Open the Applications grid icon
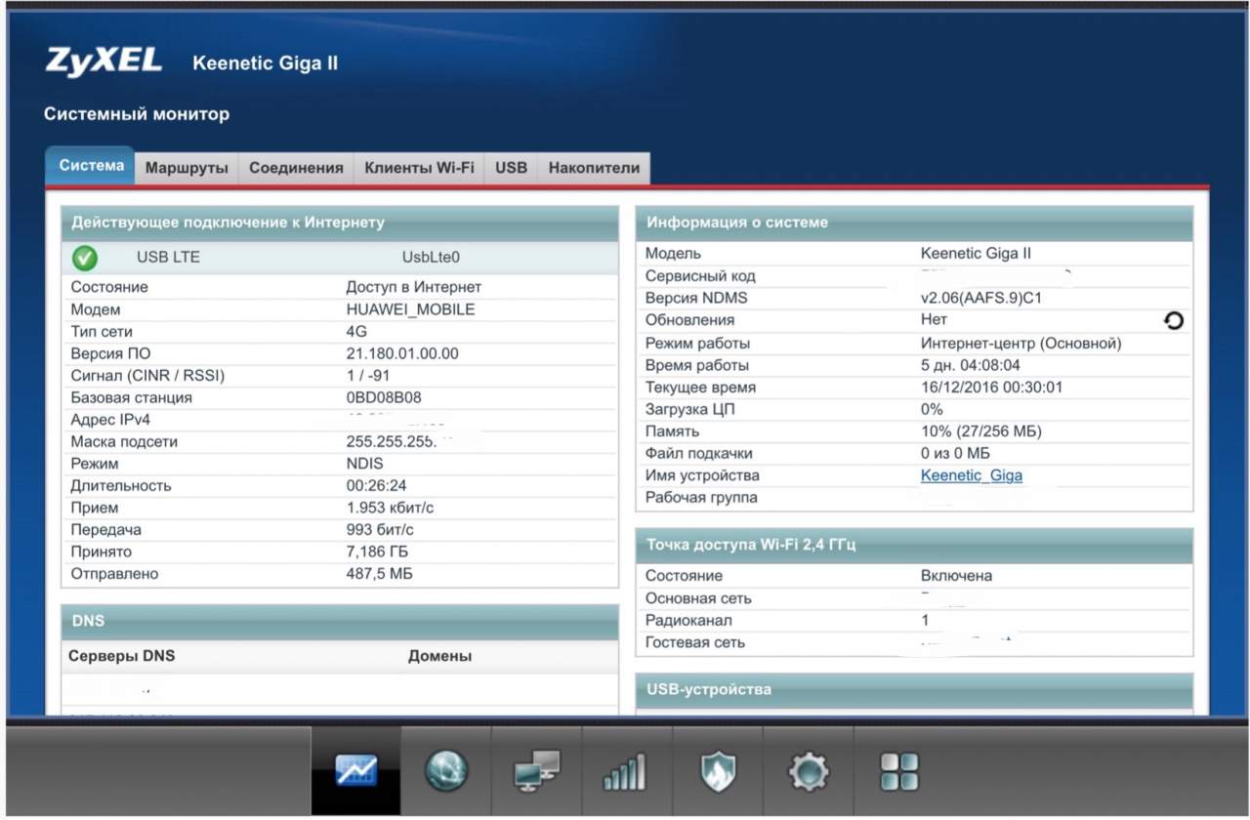 (898, 772)
